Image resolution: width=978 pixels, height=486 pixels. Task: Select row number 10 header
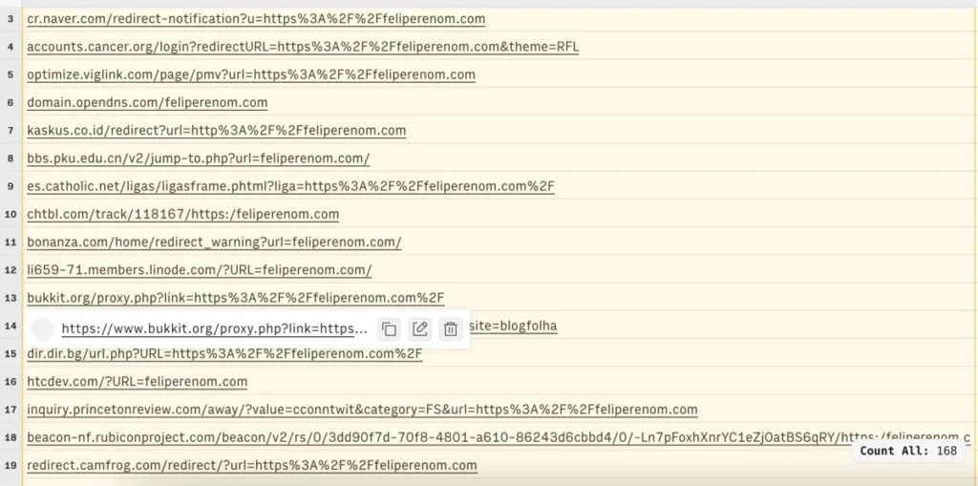coord(11,214)
